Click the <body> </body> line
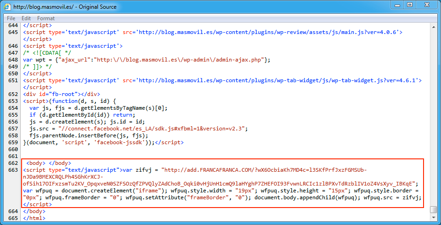The width and height of the screenshot is (441, 225). pyautogui.click(x=49, y=163)
